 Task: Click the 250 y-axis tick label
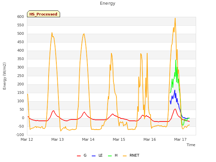click(x=21, y=76)
